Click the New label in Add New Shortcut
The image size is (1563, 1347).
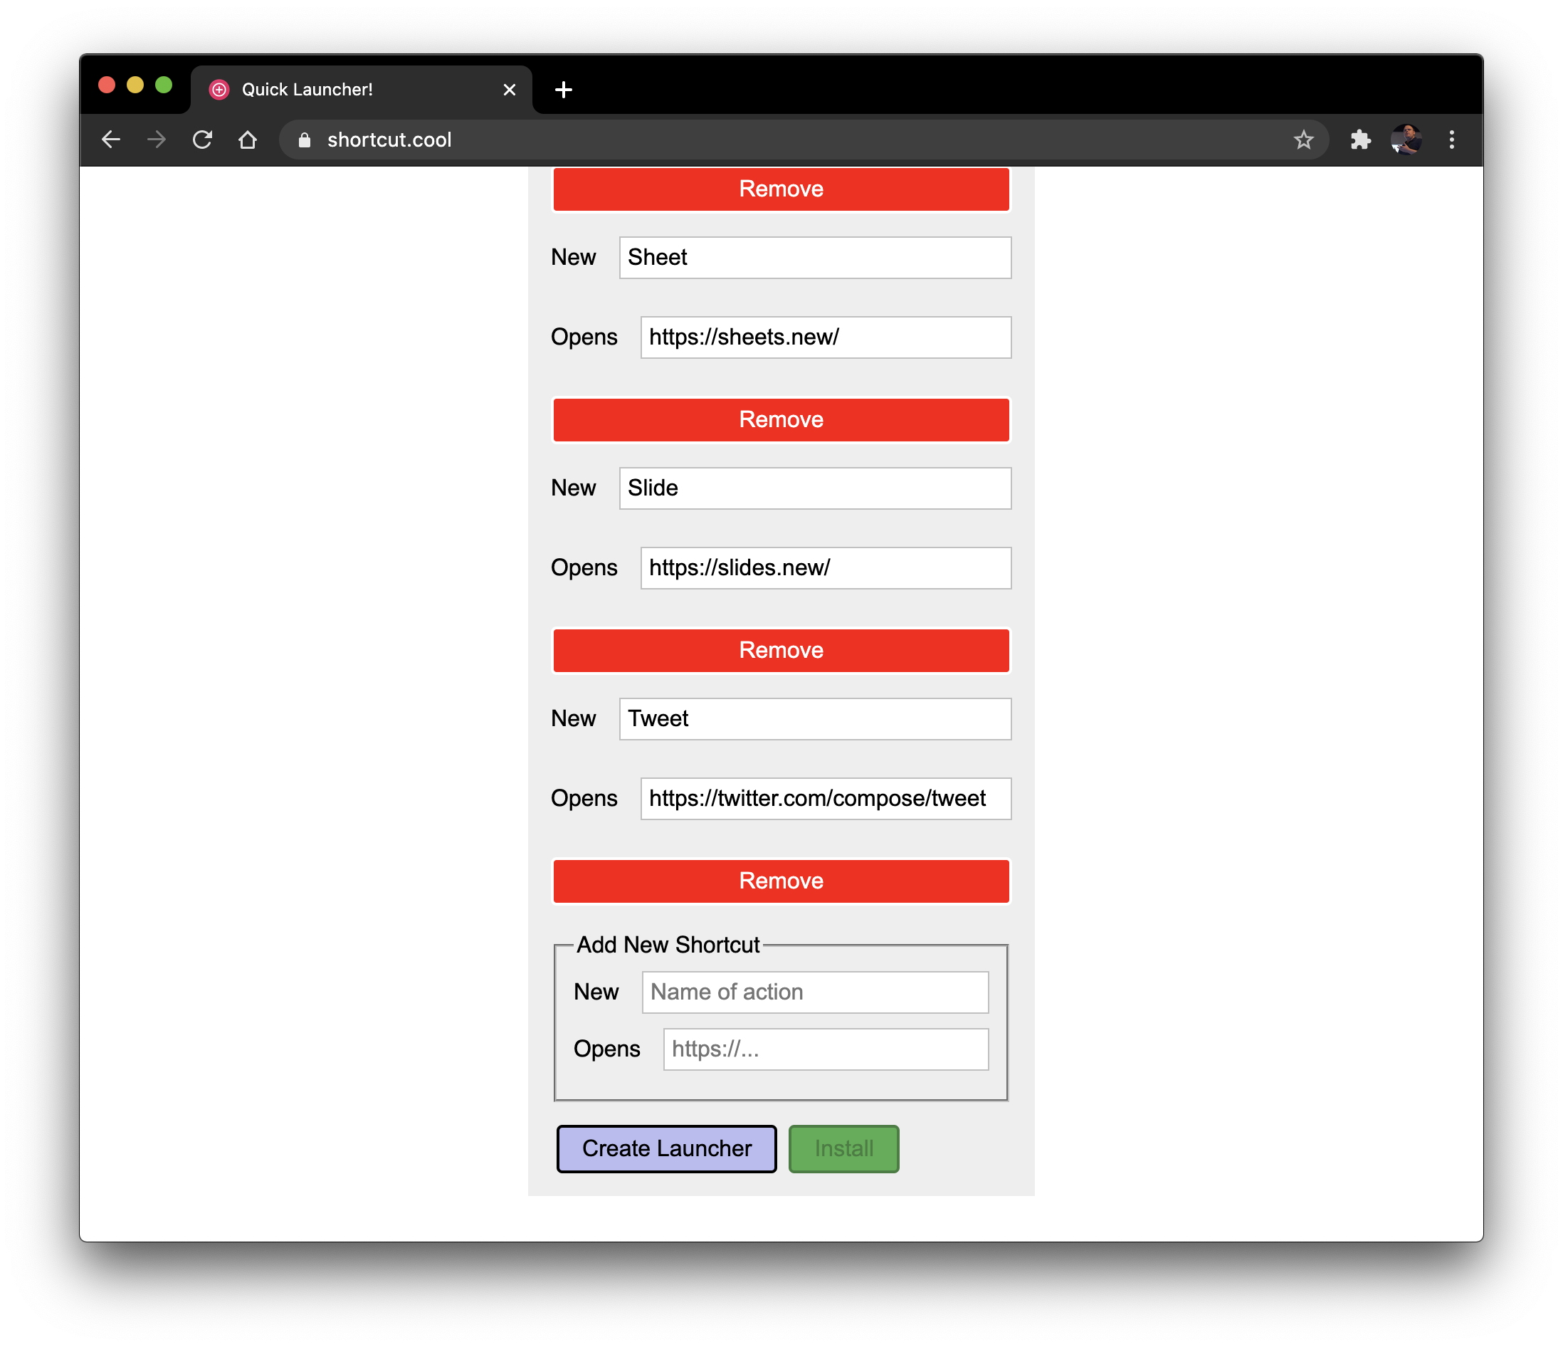596,992
